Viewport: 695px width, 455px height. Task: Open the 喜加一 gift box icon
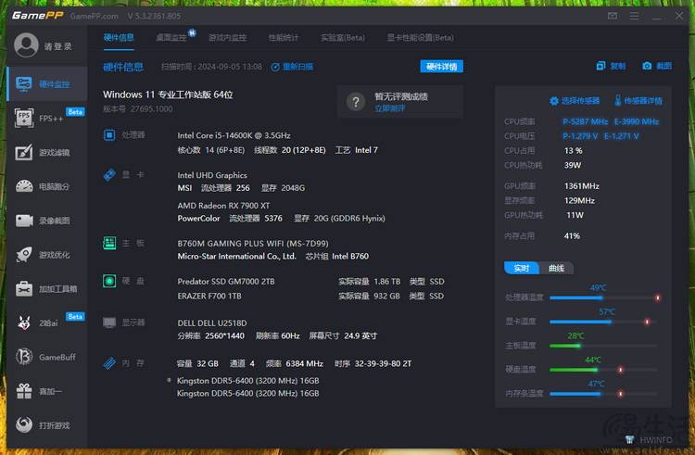24,391
